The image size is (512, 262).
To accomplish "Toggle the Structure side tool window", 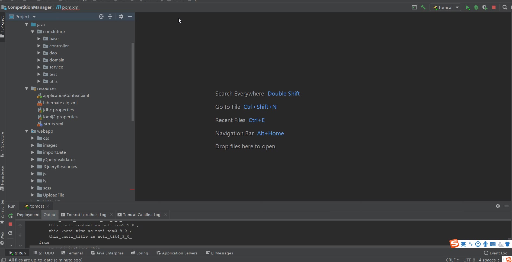I will click(x=2, y=143).
